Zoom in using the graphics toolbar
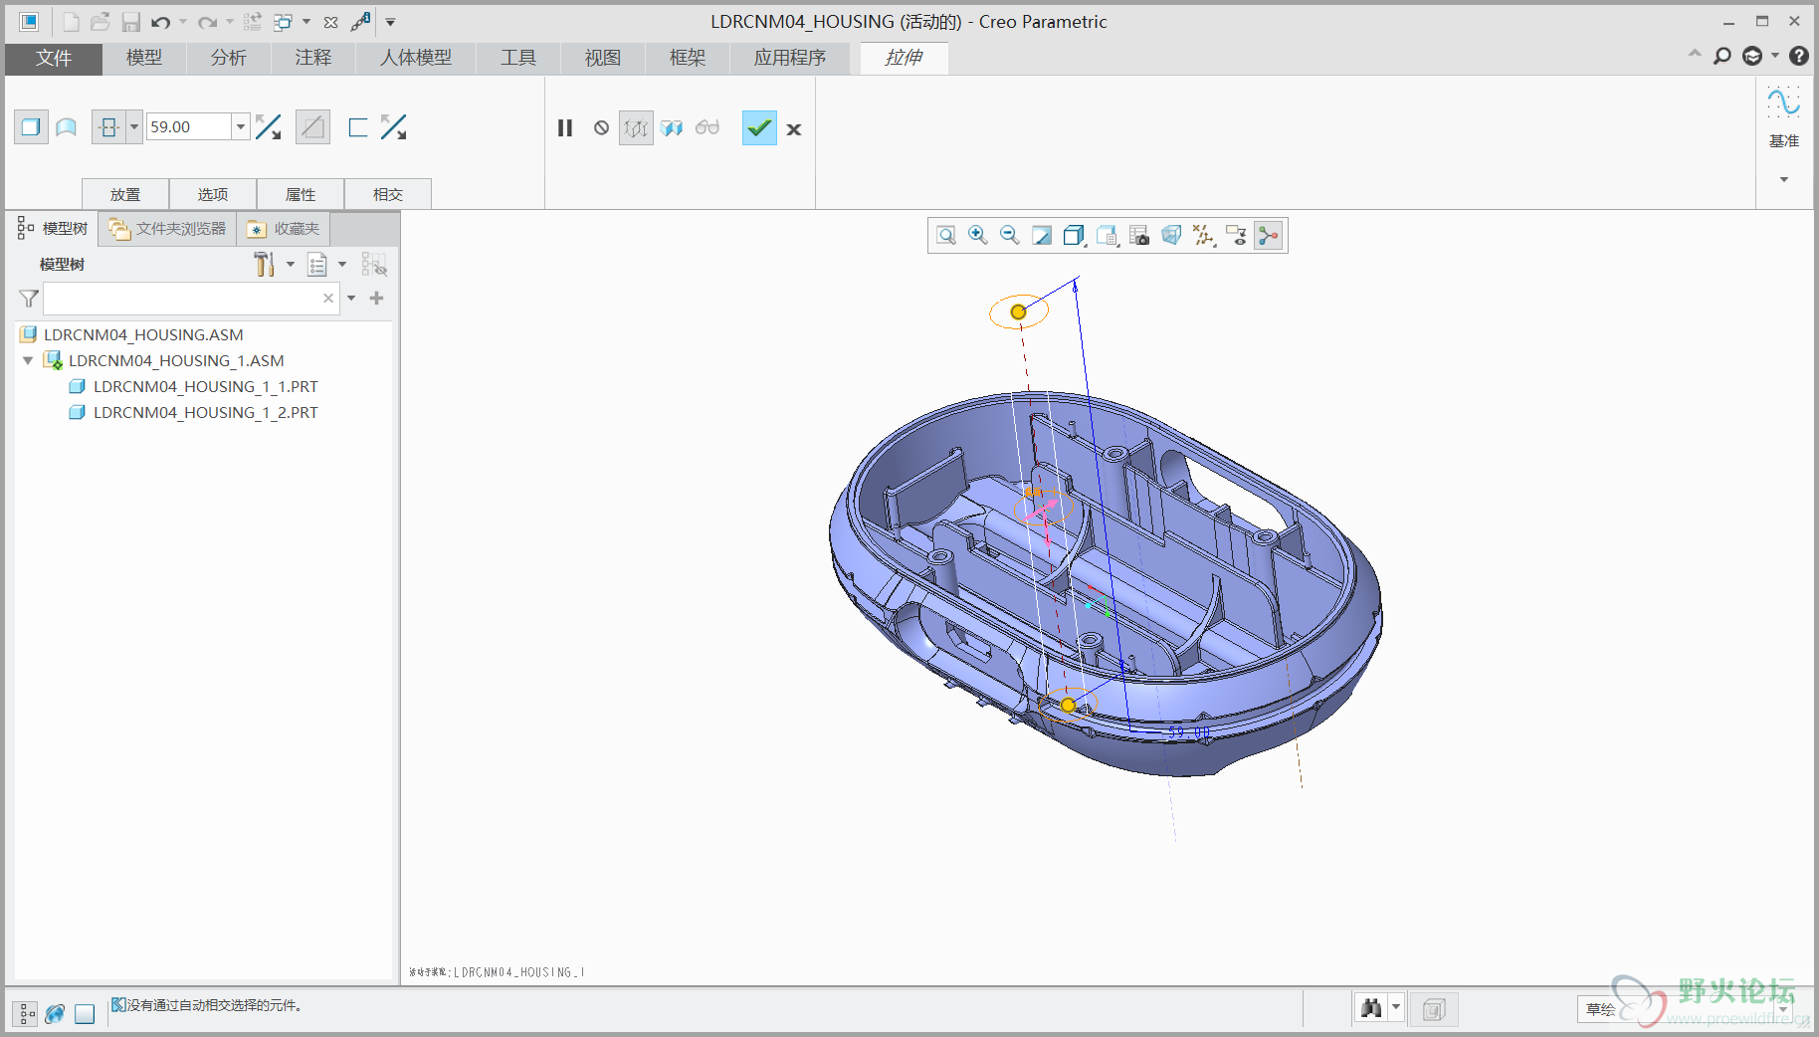Screen dimensions: 1819x1037 pos(978,235)
